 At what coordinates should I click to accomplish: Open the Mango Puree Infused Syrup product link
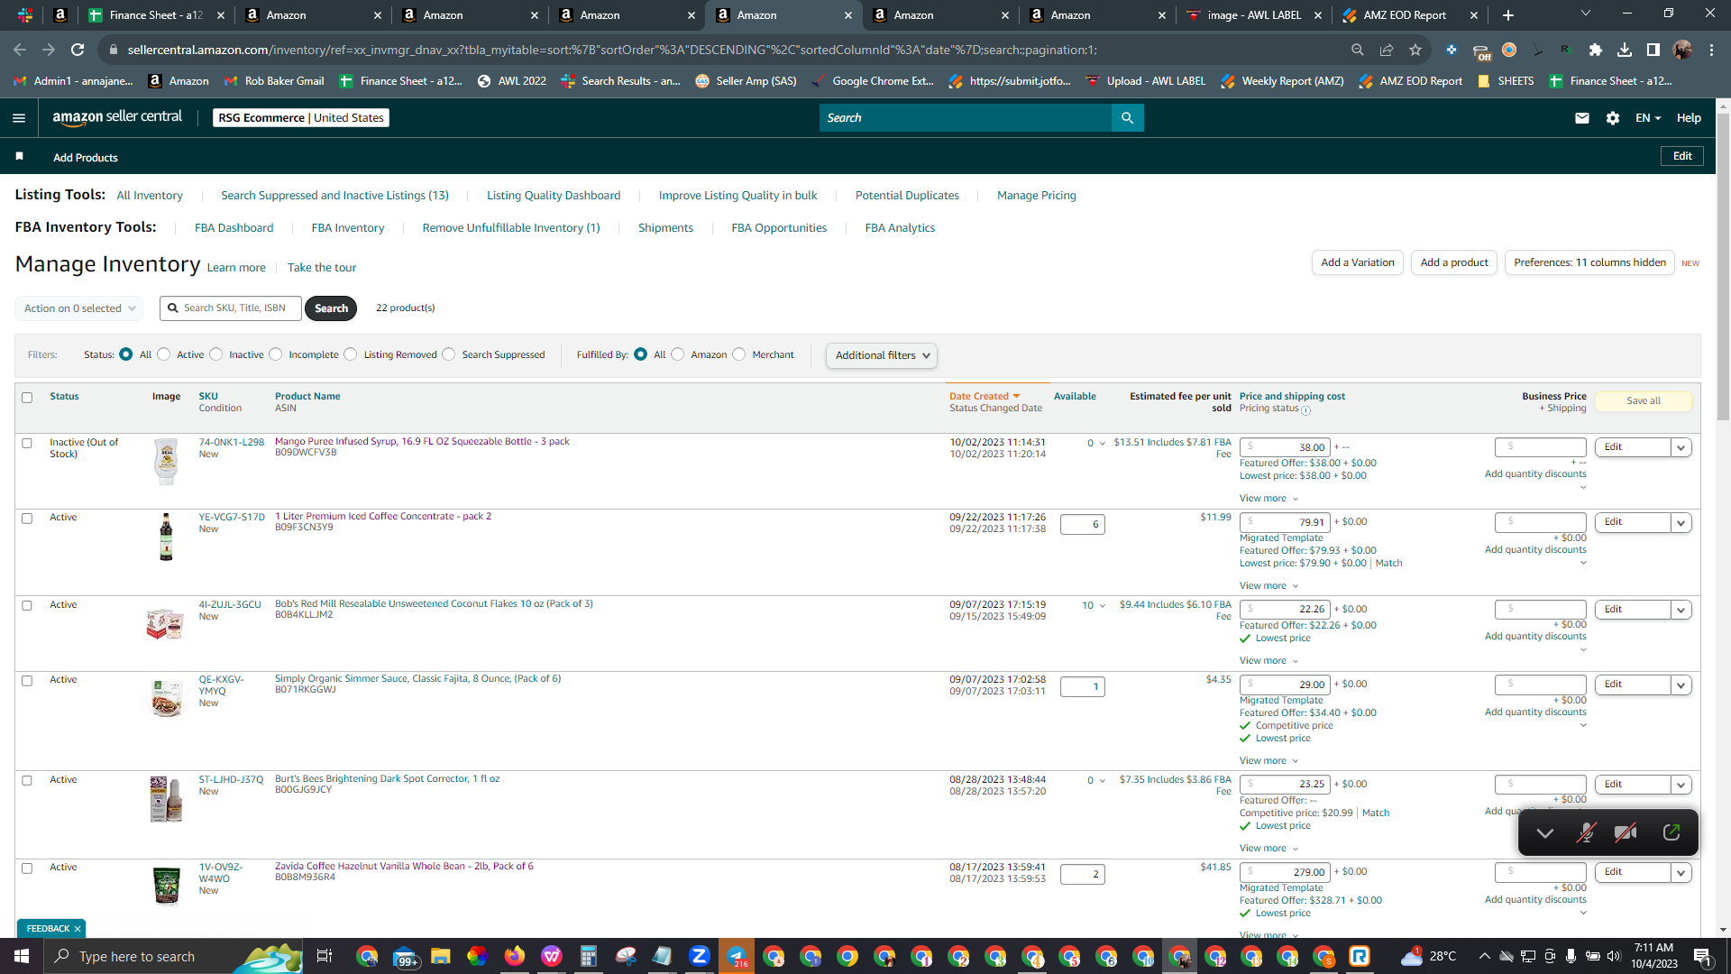[x=422, y=442]
